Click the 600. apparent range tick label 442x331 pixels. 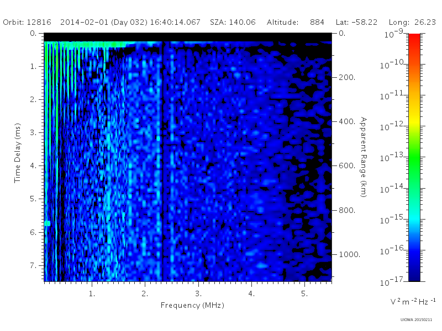(347, 166)
